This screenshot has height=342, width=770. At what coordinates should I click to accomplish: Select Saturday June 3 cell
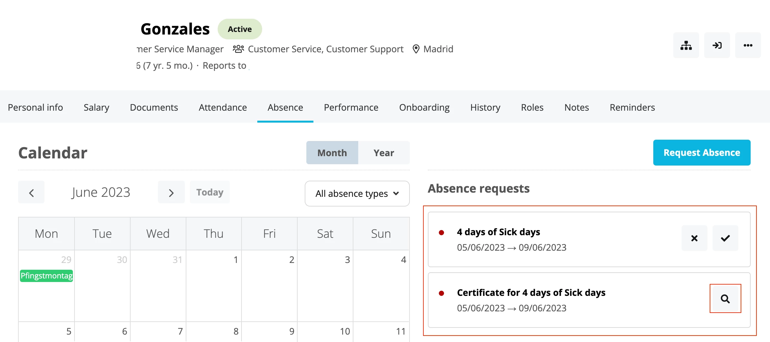(x=325, y=286)
